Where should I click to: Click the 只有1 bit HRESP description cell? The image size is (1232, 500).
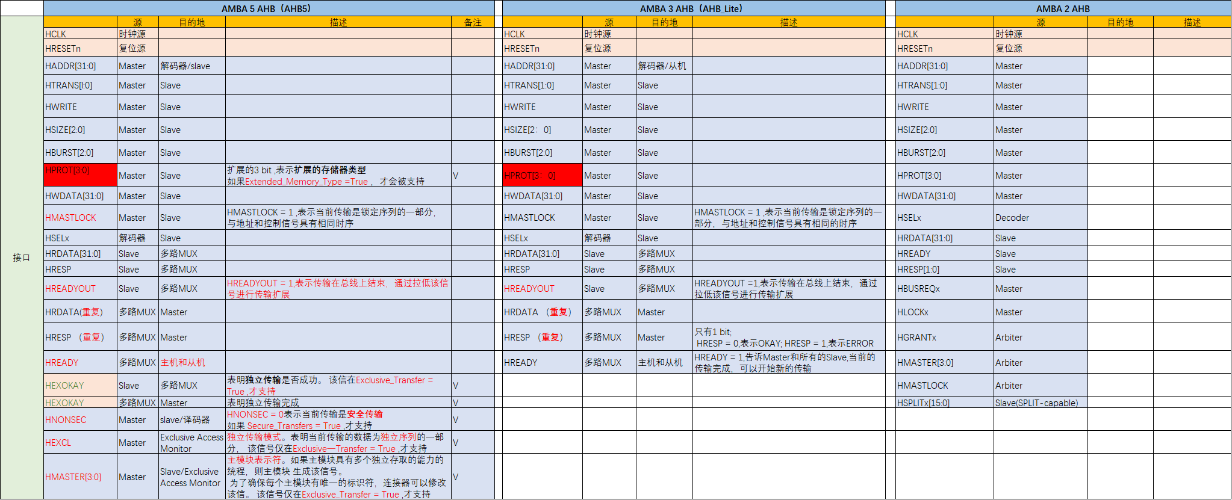[x=789, y=337]
